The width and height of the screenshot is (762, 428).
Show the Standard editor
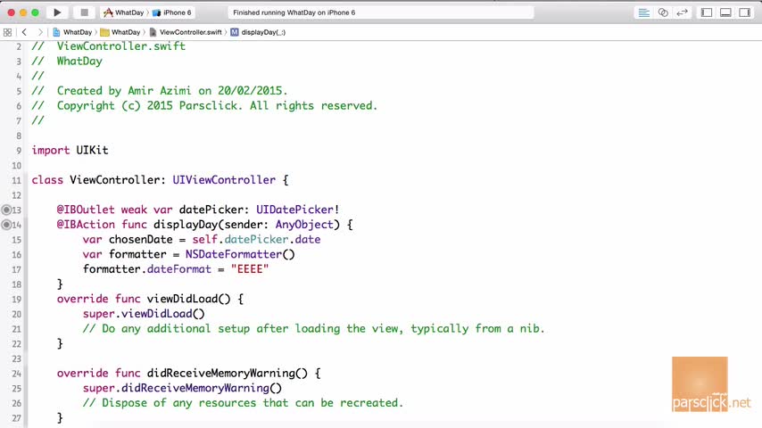(644, 12)
